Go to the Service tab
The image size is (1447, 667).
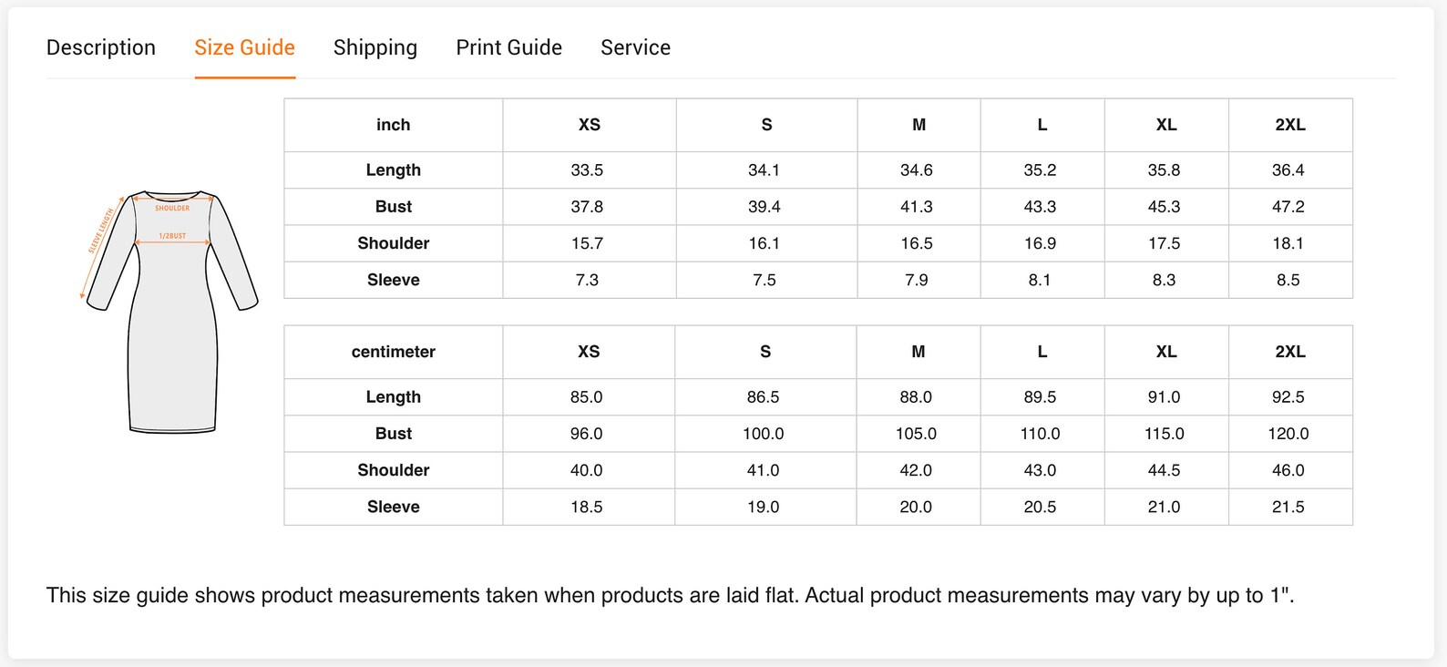pyautogui.click(x=635, y=47)
